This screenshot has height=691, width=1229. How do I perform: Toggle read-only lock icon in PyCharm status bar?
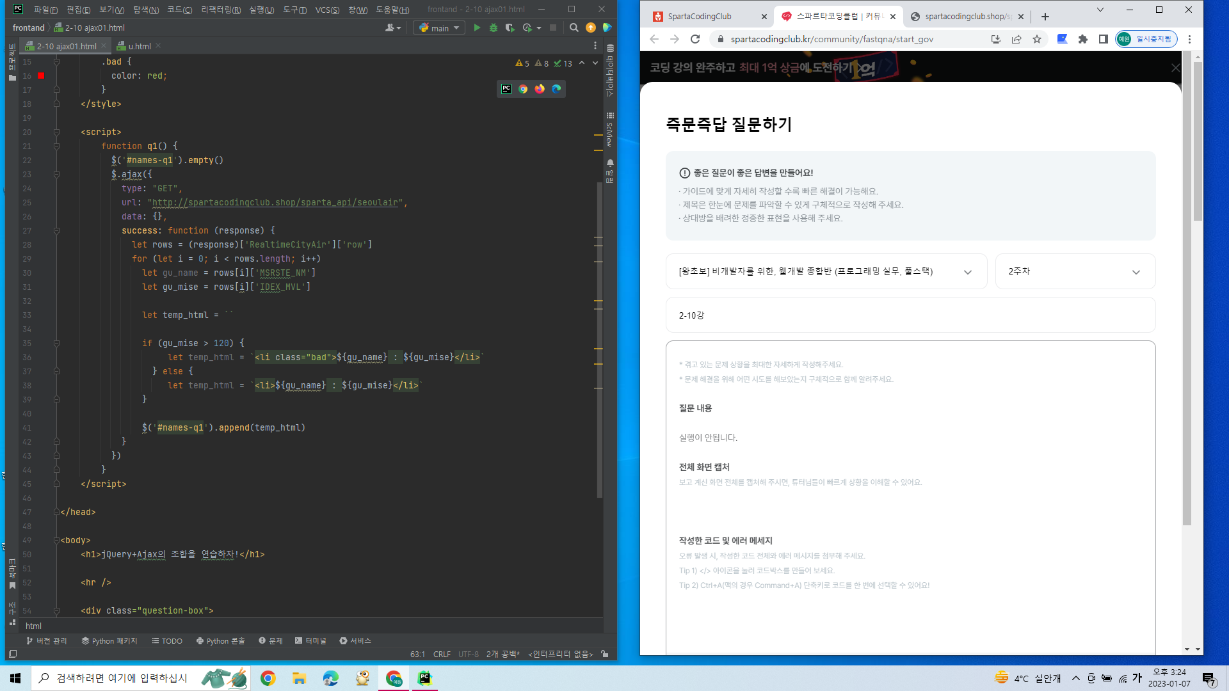(x=605, y=654)
